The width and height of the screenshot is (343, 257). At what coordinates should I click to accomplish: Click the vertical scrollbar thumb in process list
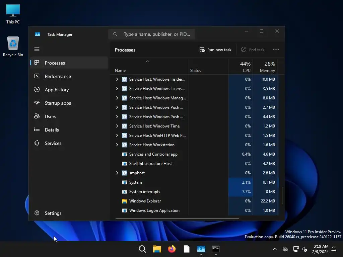coord(282,195)
